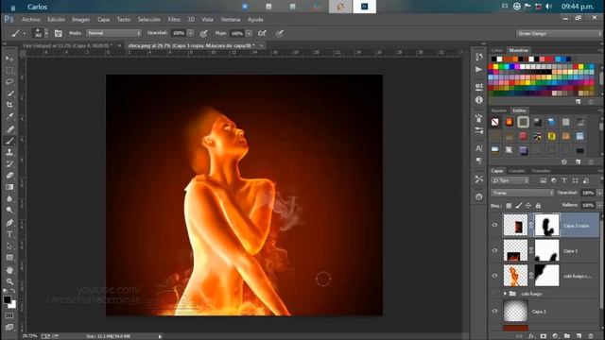The width and height of the screenshot is (605, 340).
Task: Select the Hand tool
Action: (x=9, y=270)
